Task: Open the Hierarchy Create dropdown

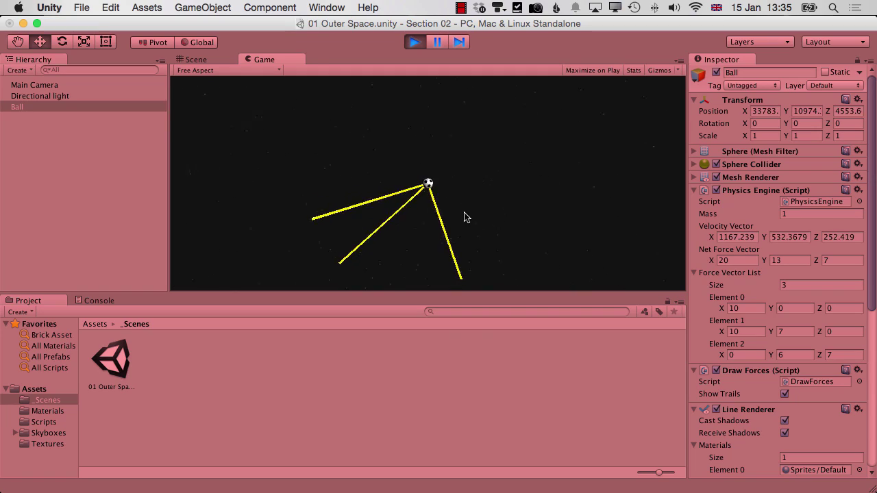Action: click(x=19, y=70)
